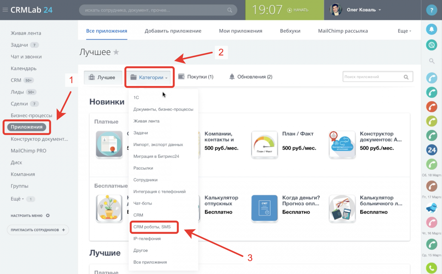Toggle the Категории dropdown
442x274 pixels.
149,77
